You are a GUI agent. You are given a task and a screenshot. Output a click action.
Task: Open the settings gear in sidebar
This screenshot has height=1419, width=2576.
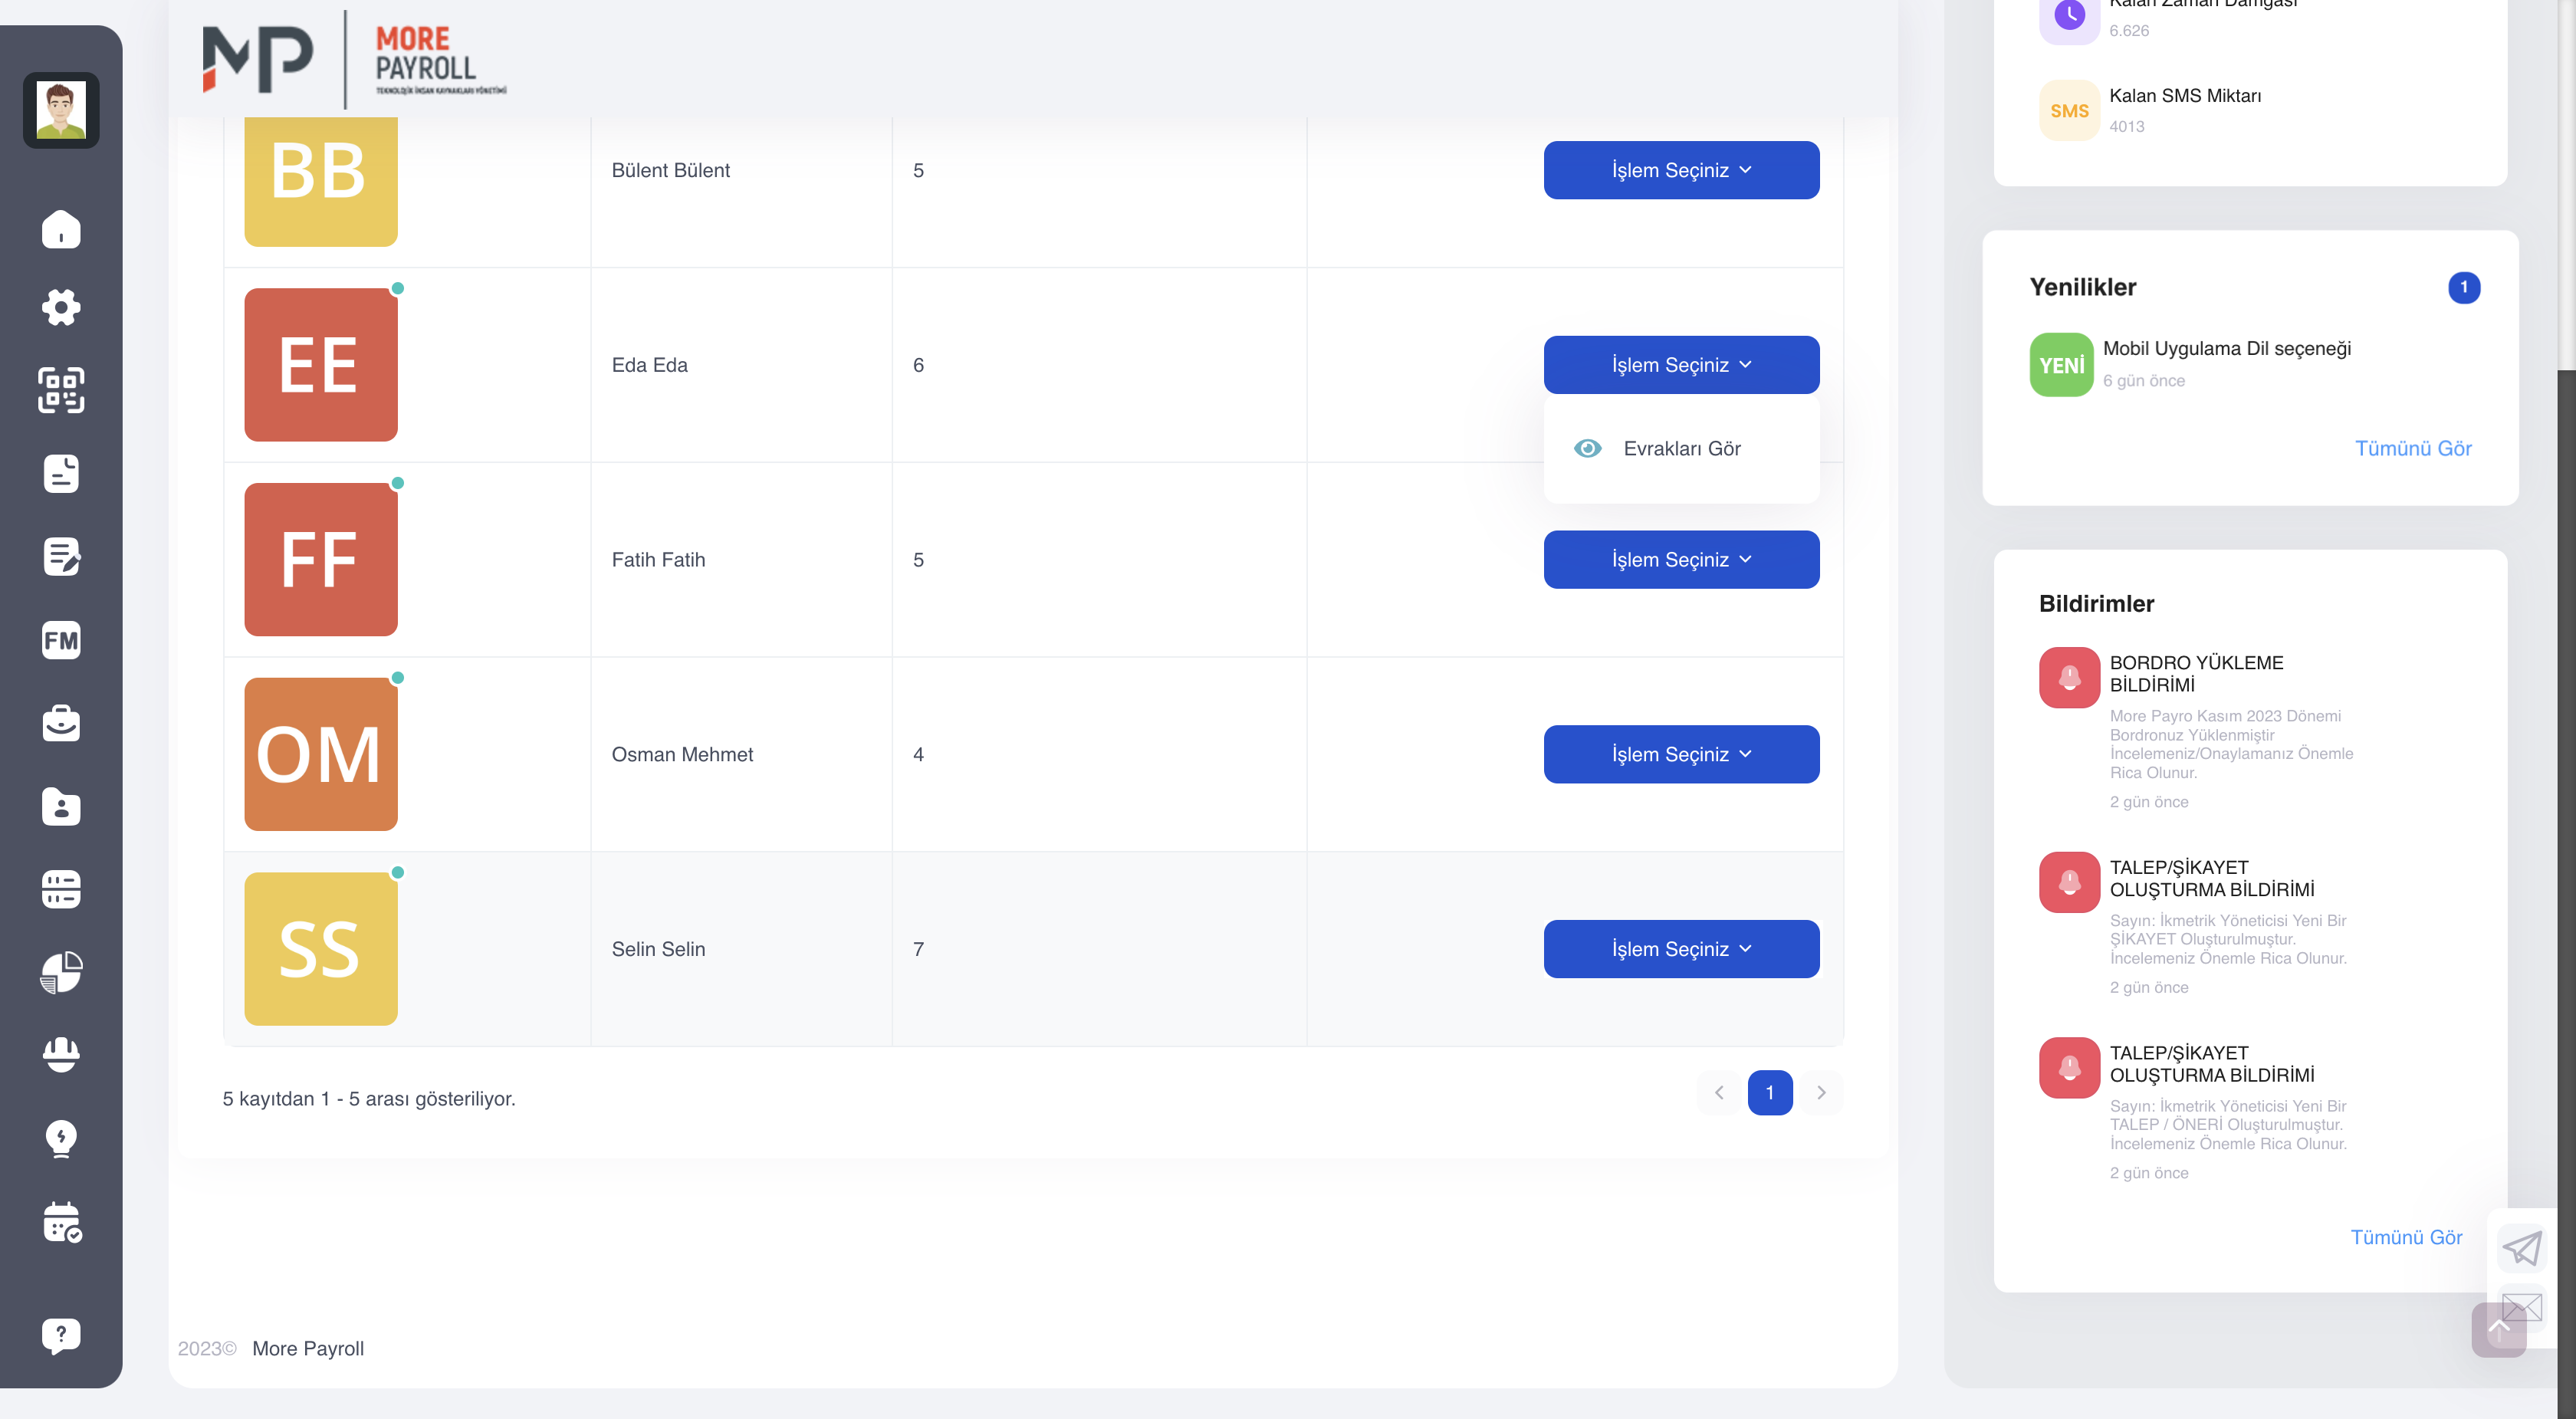coord(61,307)
